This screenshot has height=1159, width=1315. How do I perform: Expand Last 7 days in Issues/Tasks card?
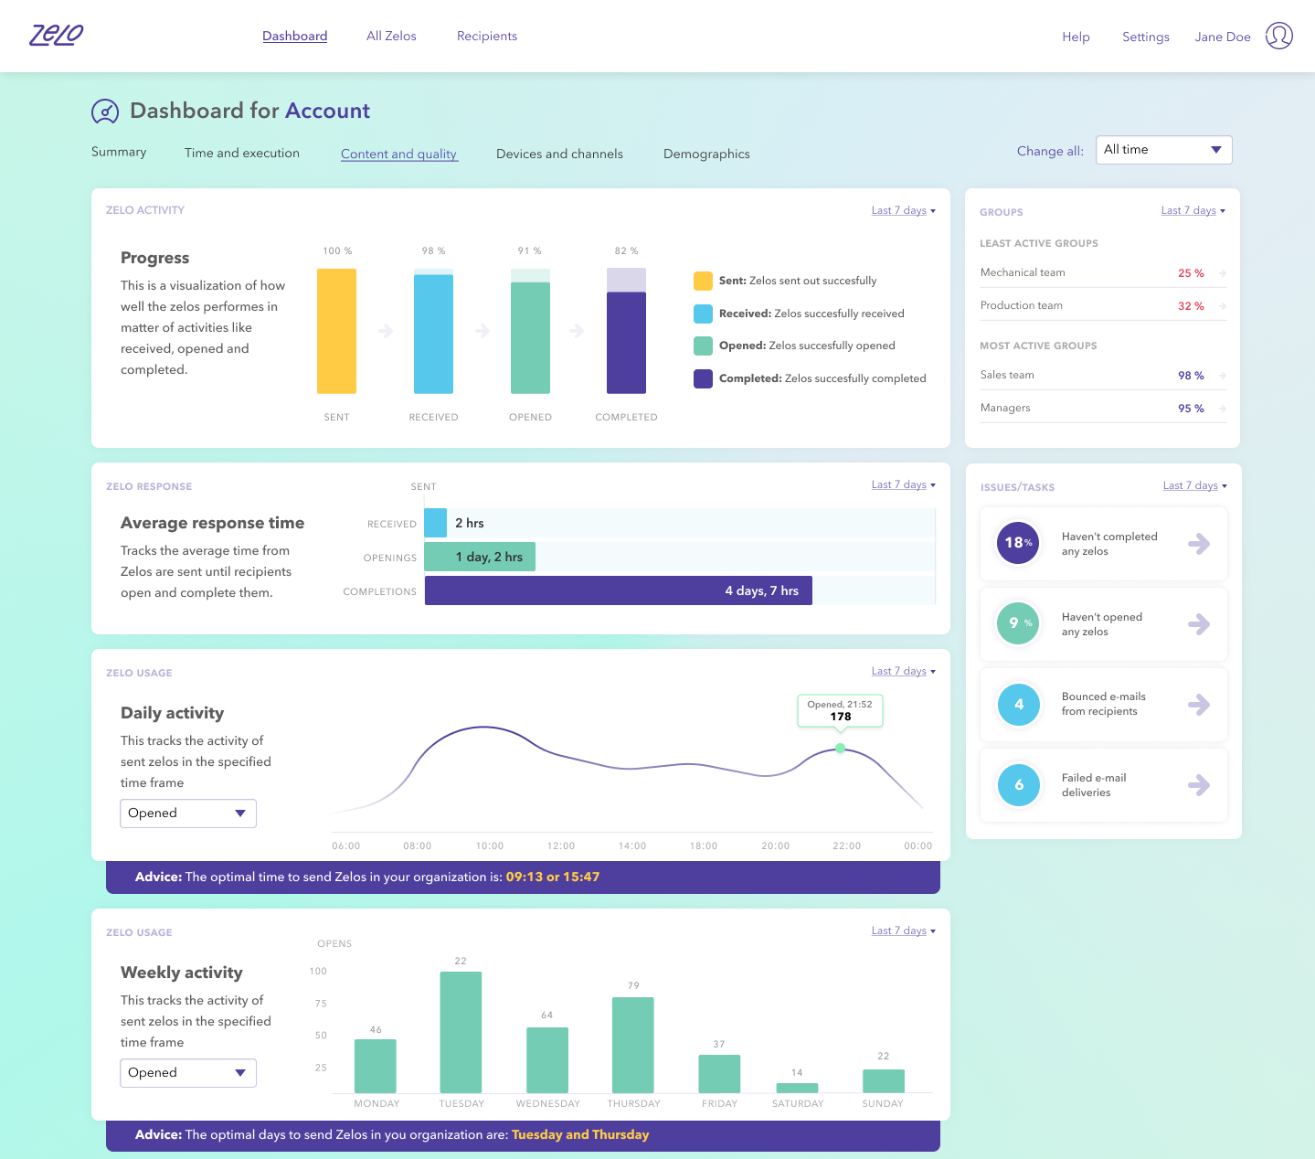1195,485
